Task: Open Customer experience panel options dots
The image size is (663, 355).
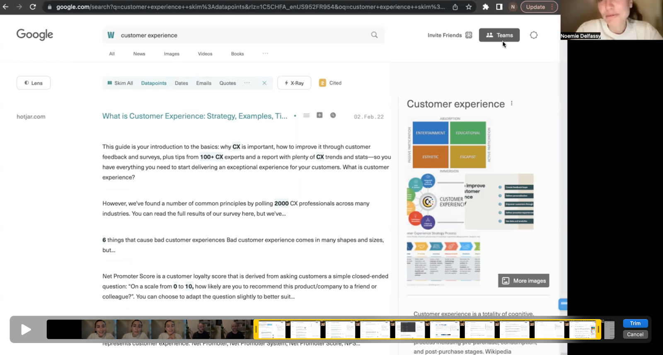Action: point(512,103)
